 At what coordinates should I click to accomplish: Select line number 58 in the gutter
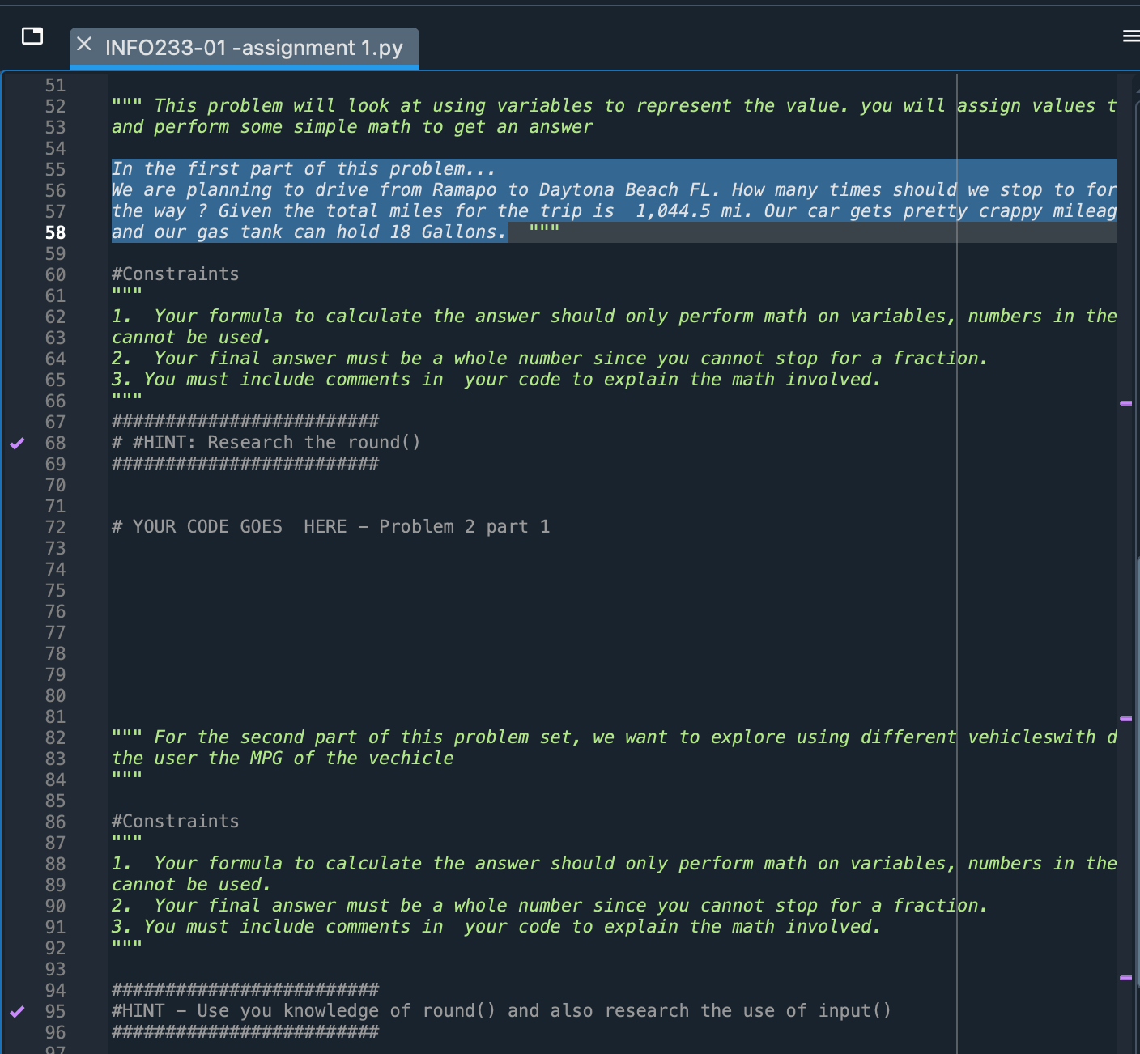(x=55, y=232)
